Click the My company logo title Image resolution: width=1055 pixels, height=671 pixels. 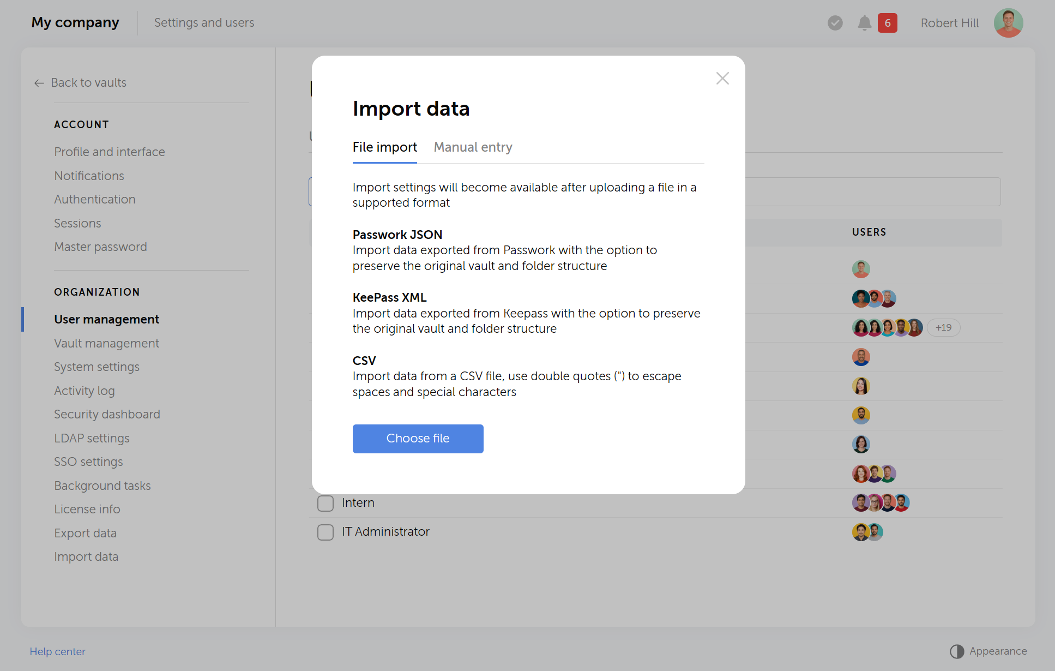[x=75, y=22]
